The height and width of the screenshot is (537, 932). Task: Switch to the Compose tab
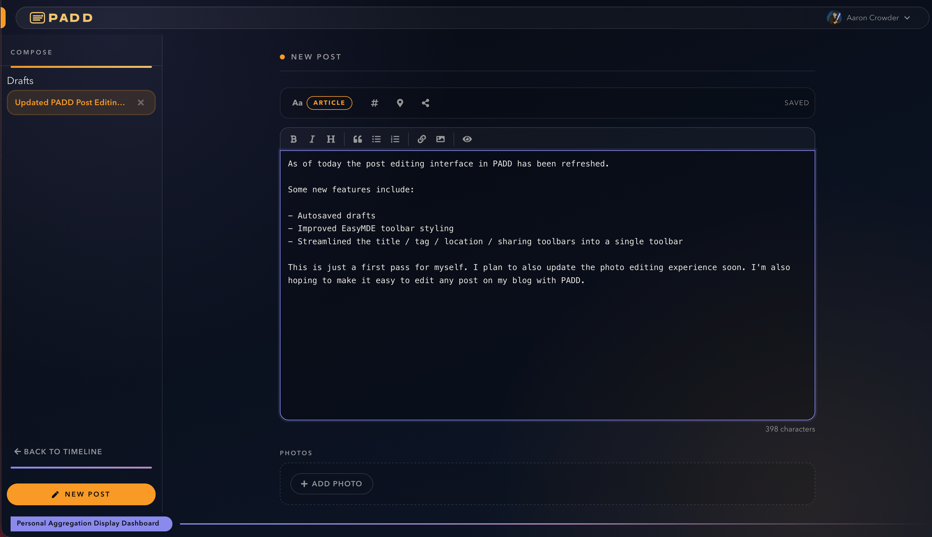(x=31, y=52)
